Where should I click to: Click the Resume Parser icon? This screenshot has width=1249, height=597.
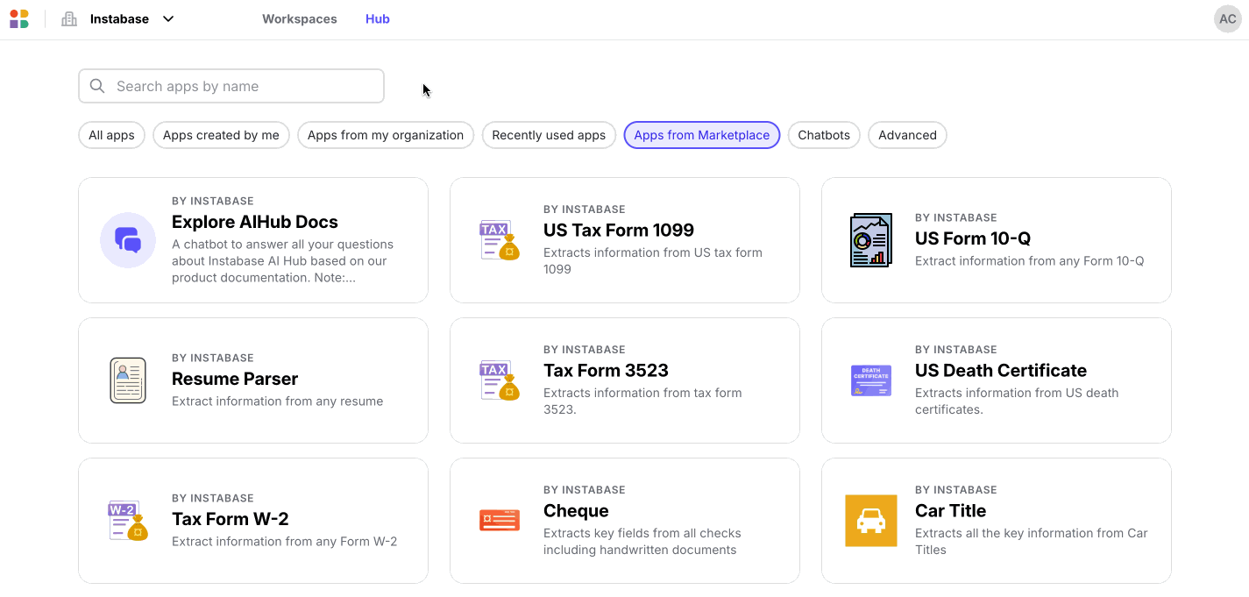tap(128, 380)
